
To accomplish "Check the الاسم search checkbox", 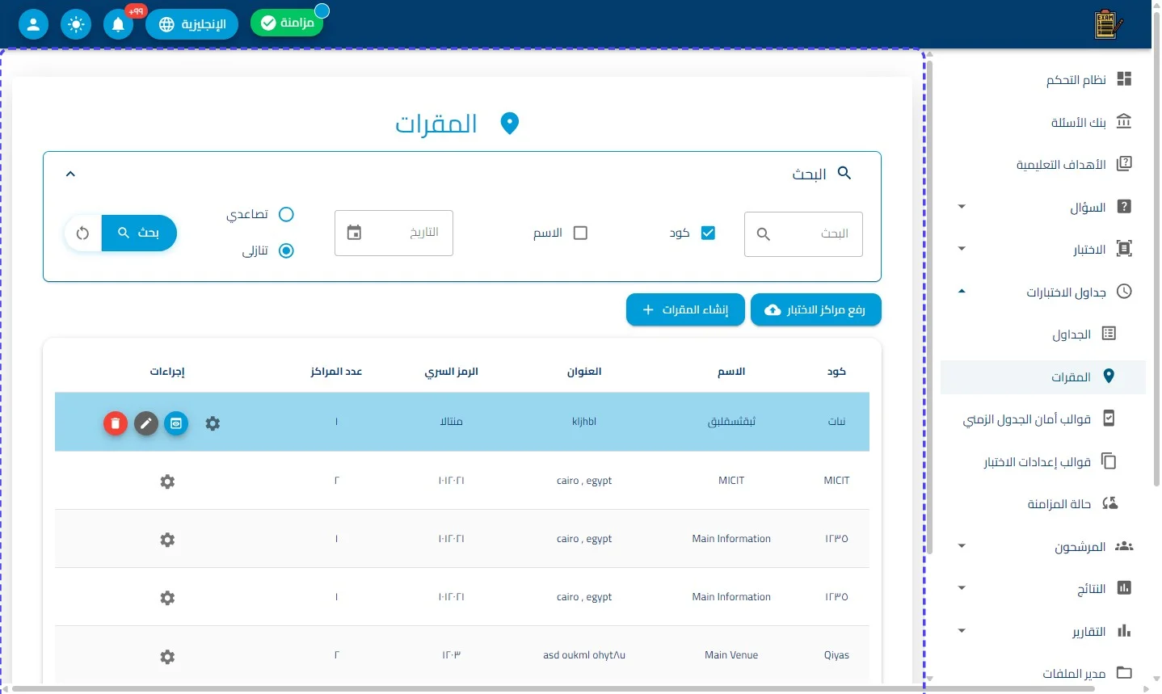I will tap(580, 233).
